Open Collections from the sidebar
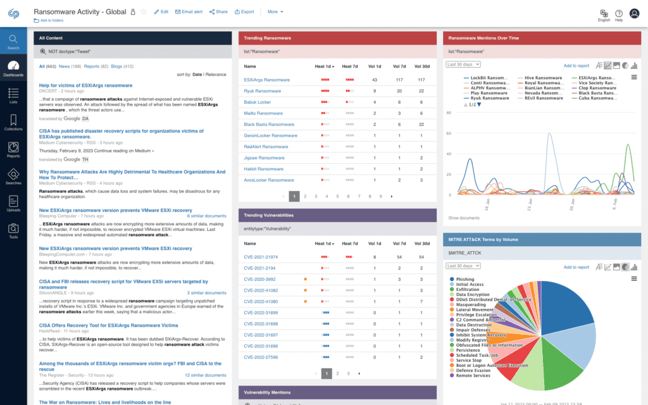 pyautogui.click(x=13, y=122)
